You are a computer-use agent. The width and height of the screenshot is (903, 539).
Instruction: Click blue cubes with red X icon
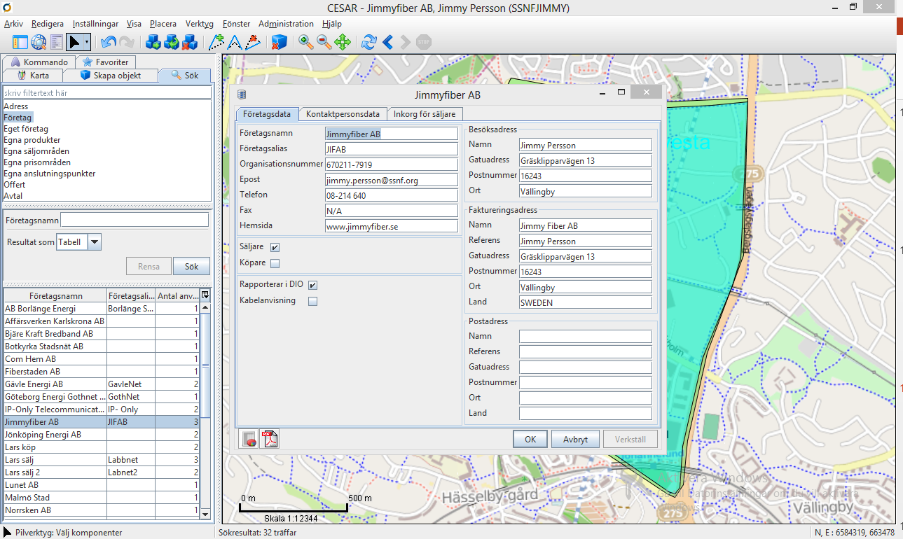pos(190,43)
